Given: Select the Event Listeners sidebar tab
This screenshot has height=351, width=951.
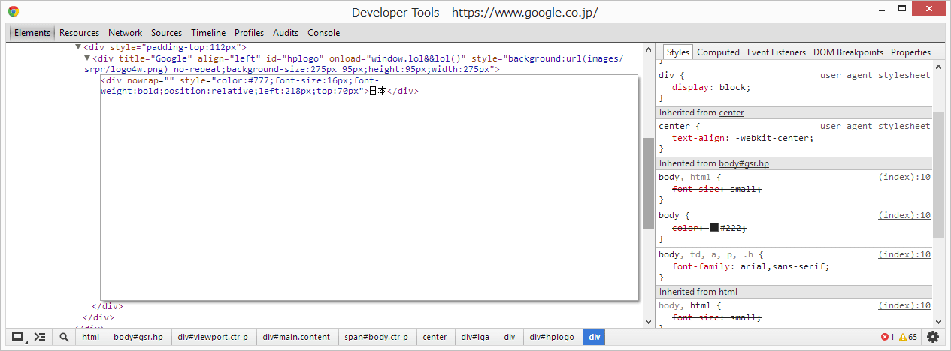Looking at the screenshot, I should 777,52.
